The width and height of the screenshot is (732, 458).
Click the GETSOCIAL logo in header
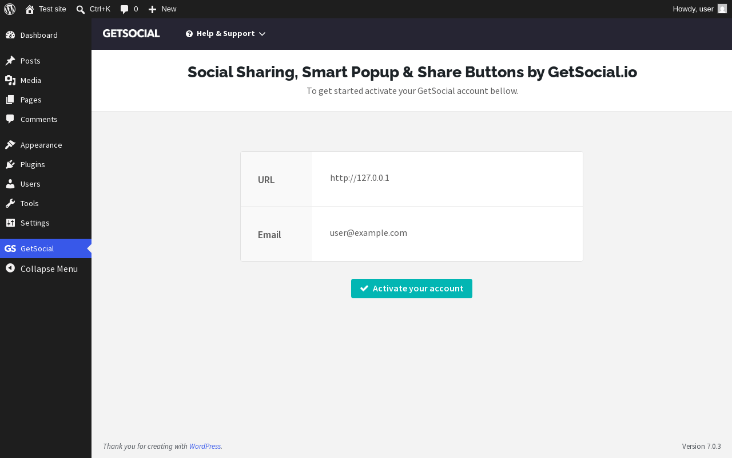coord(132,33)
